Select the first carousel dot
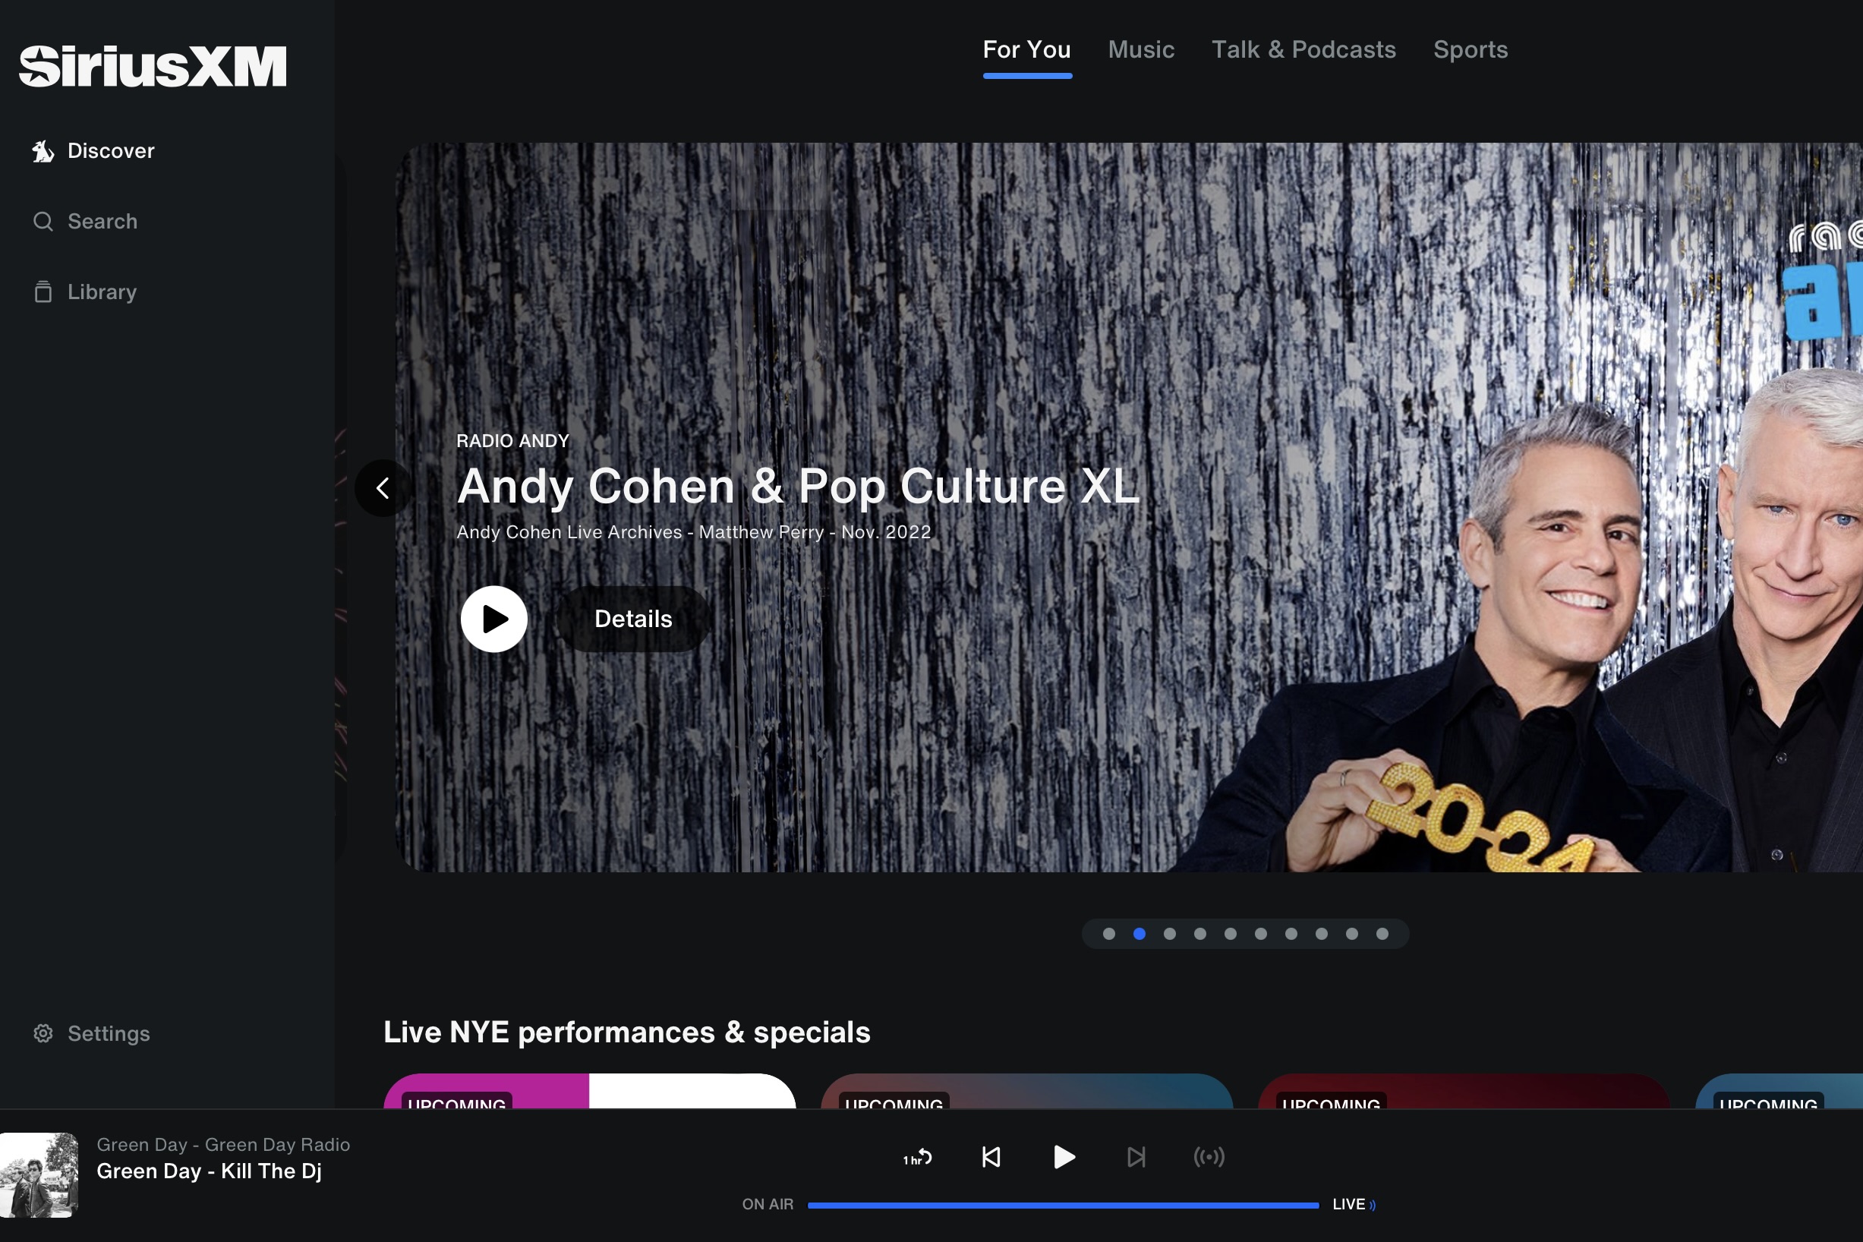The width and height of the screenshot is (1863, 1242). click(1109, 934)
